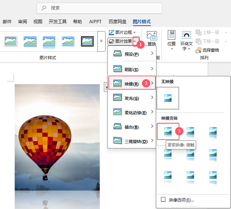The image size is (231, 209).
Task: Click the 替换 alt text icon
Action: [x=152, y=36]
